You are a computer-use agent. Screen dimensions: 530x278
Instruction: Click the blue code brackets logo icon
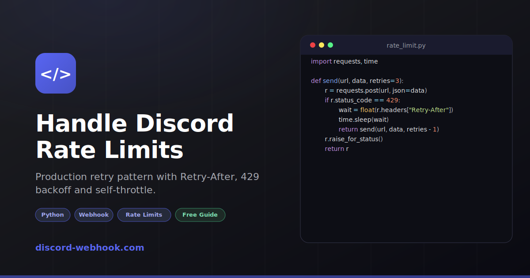point(56,73)
